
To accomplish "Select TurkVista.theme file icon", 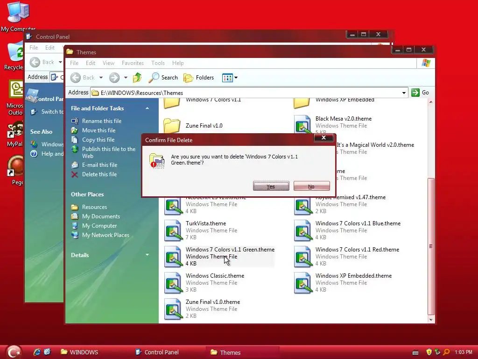I will (173, 230).
